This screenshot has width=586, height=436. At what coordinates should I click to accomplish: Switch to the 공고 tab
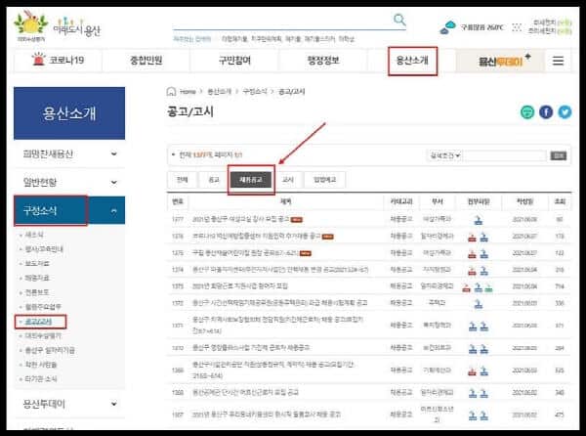213,180
